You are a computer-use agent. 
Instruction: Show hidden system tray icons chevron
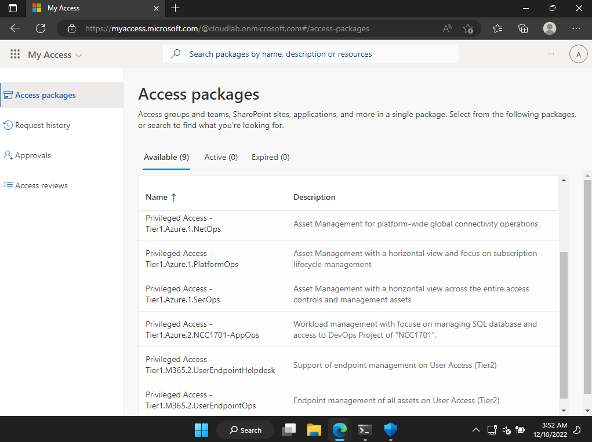475,430
